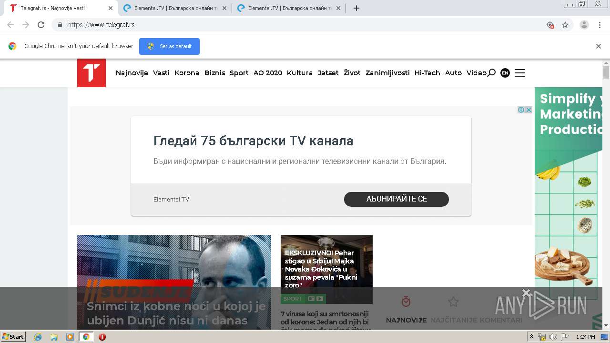The height and width of the screenshot is (343, 610).
Task: View site info via padlock icon
Action: [x=60, y=25]
